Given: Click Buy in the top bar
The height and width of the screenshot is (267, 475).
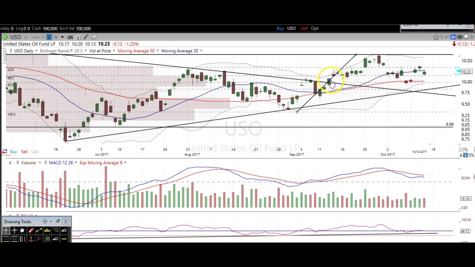Looking at the screenshot, I should point(280,28).
